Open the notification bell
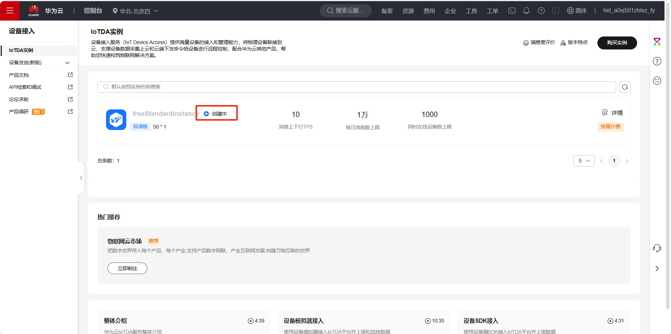The width and height of the screenshot is (671, 334). coord(526,11)
